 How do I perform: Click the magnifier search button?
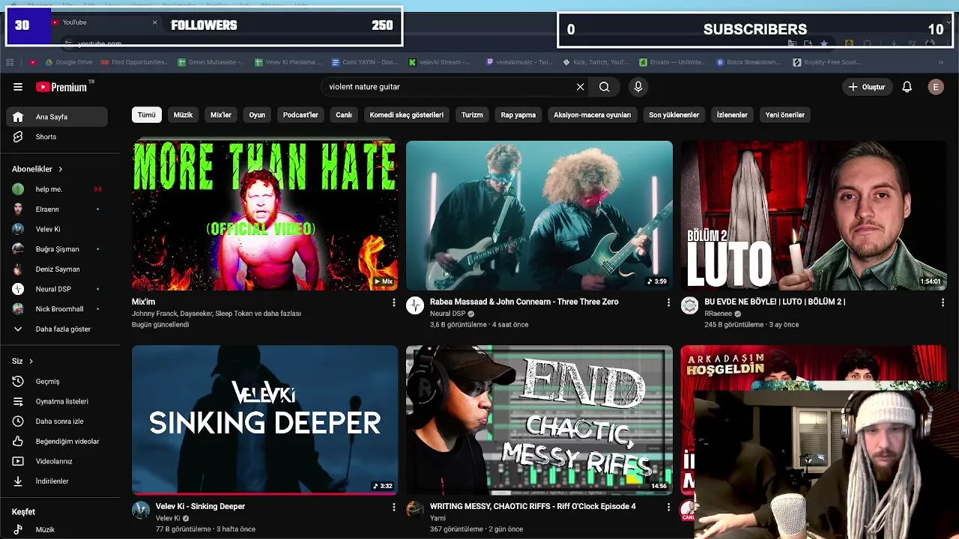(x=604, y=87)
